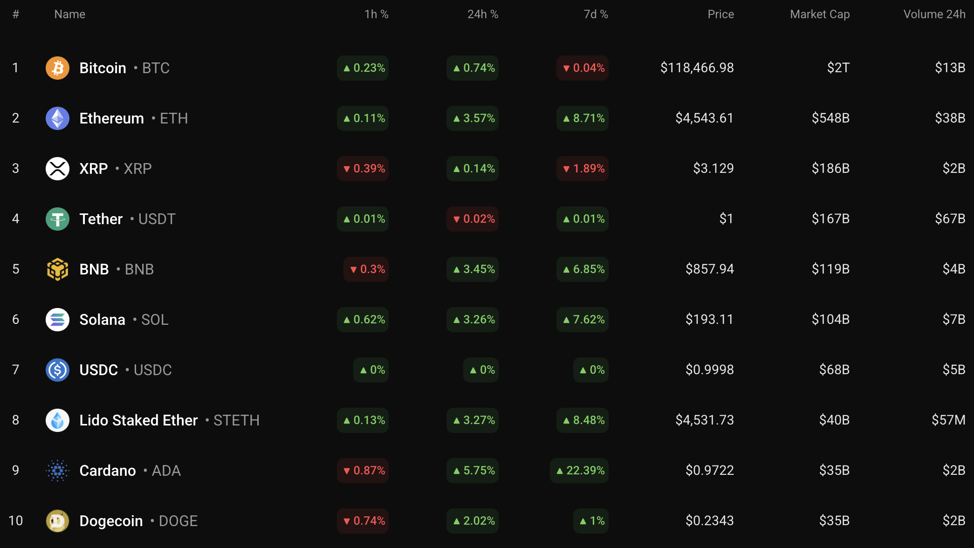Click the BNB cube icon
Screen dimensions: 974x548
(x=57, y=269)
